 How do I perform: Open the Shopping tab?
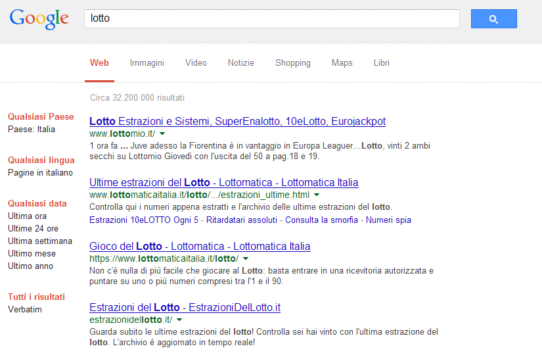click(293, 63)
